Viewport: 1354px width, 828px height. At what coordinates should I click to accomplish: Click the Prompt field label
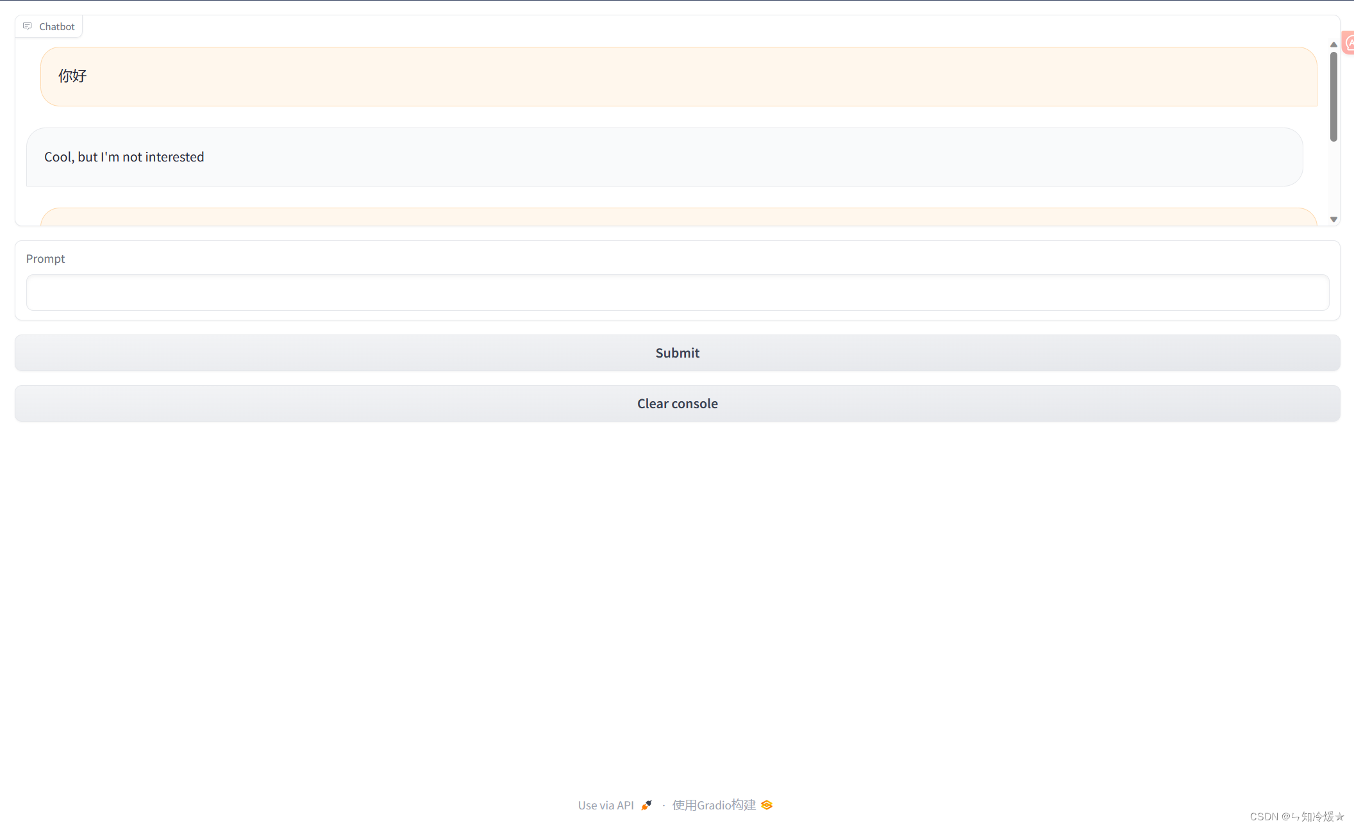(46, 258)
